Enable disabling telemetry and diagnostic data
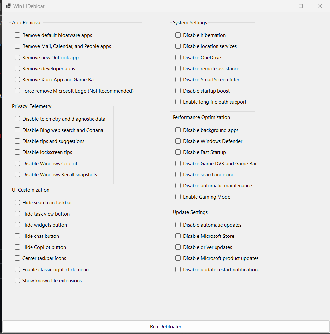The width and height of the screenshot is (330, 334). tap(17, 119)
